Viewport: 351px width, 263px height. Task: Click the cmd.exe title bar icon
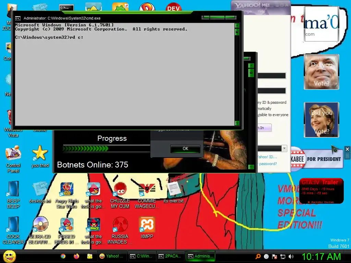pos(18,18)
